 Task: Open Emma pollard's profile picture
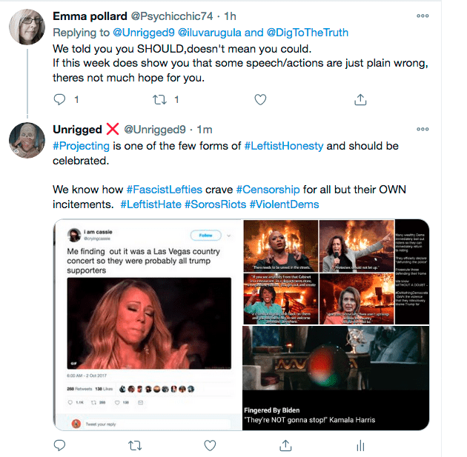coord(24,27)
